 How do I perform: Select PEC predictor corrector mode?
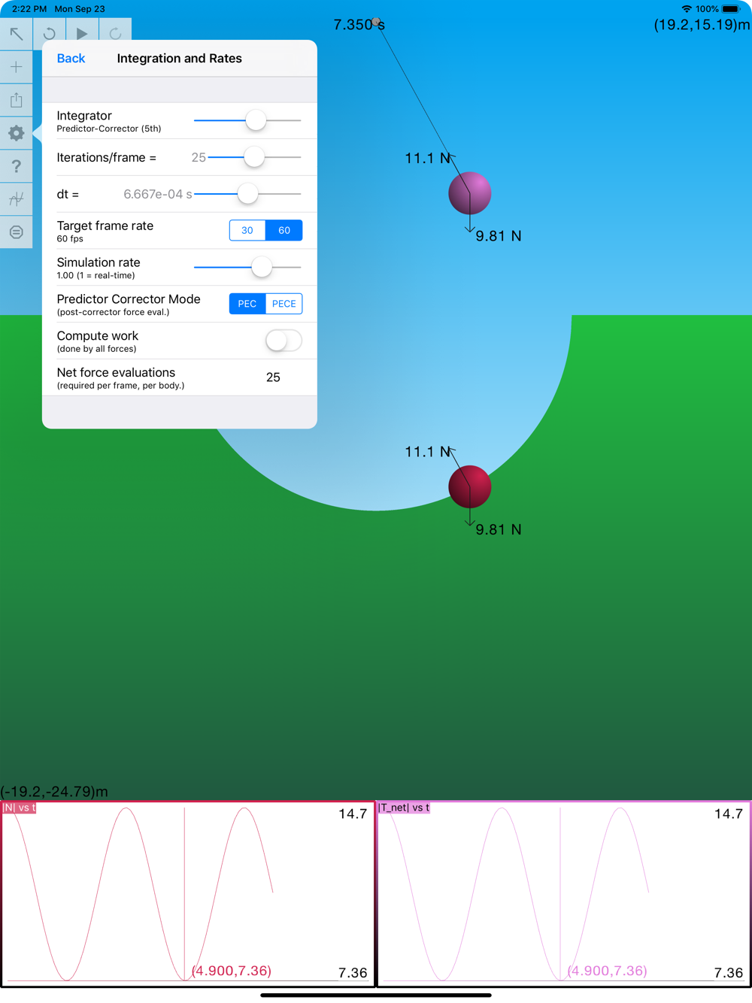click(247, 304)
